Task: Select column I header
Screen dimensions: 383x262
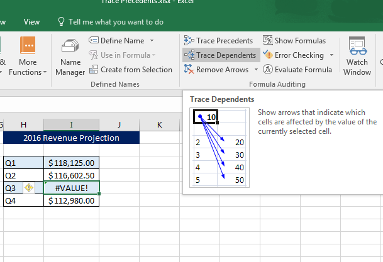Action: (71, 125)
